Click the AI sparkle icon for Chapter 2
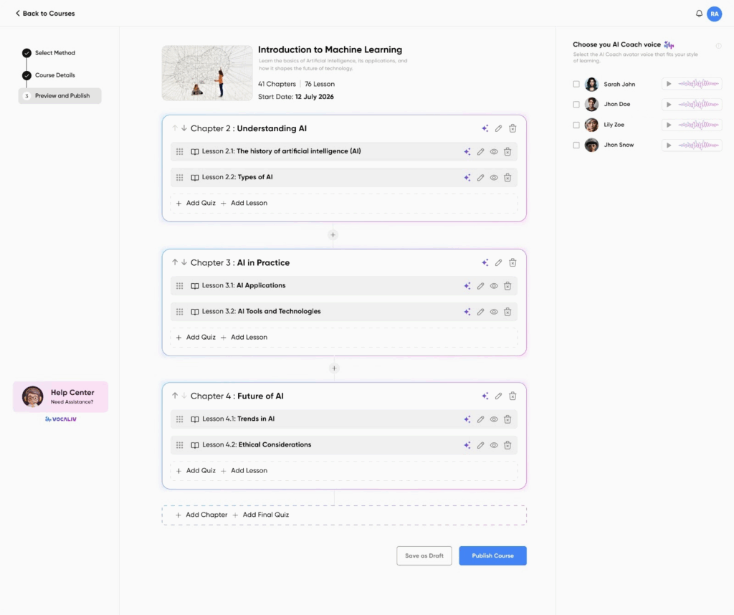 click(x=485, y=128)
